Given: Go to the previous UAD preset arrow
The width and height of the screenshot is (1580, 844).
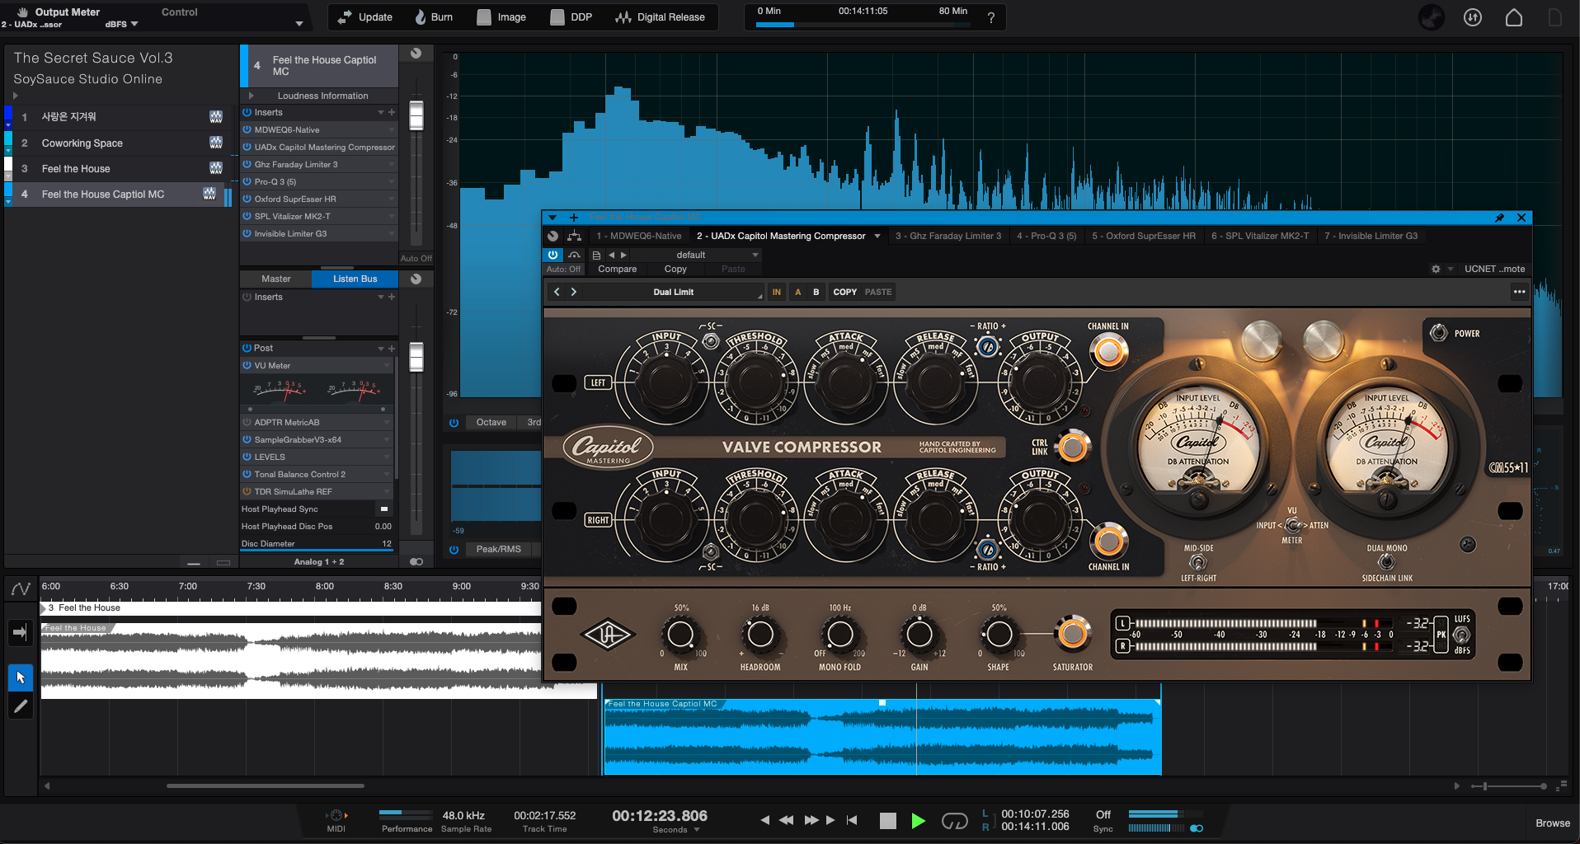Looking at the screenshot, I should 557,292.
